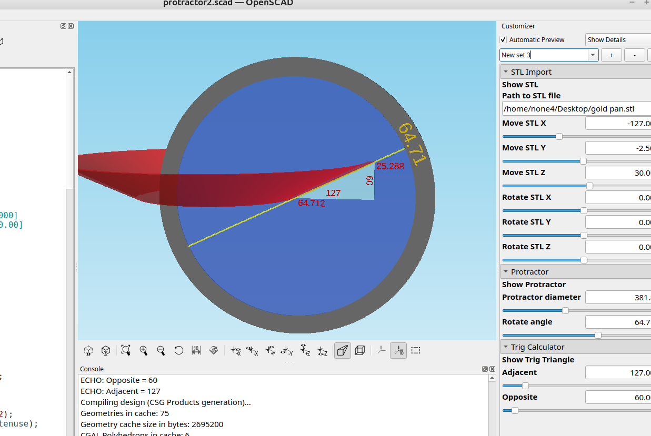Click the plus button to add preset
The width and height of the screenshot is (651, 436).
click(x=611, y=55)
